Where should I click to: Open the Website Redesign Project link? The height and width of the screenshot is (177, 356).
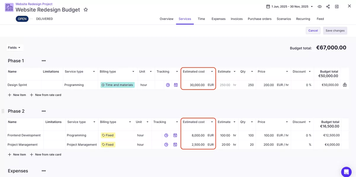(x=34, y=4)
